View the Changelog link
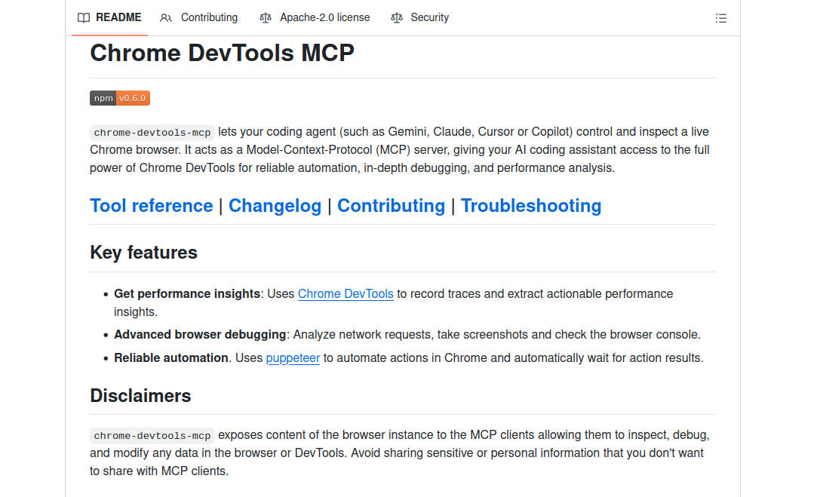This screenshot has height=497, width=814. 275,205
